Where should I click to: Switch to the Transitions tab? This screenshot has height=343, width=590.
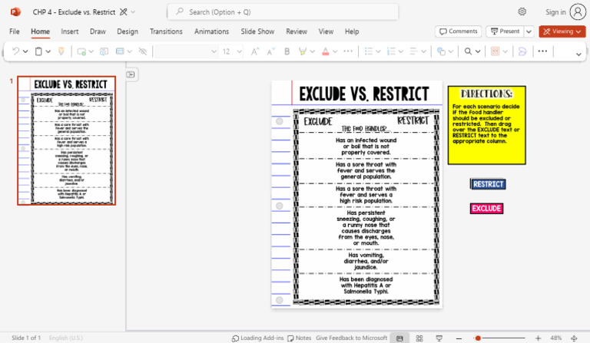click(166, 31)
